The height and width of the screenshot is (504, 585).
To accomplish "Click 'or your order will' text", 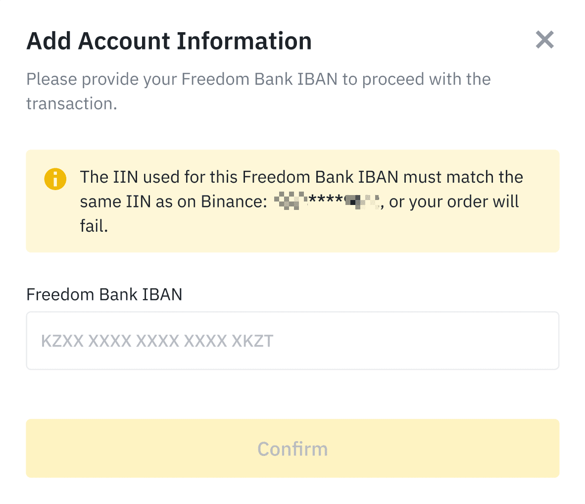I will click(x=454, y=202).
